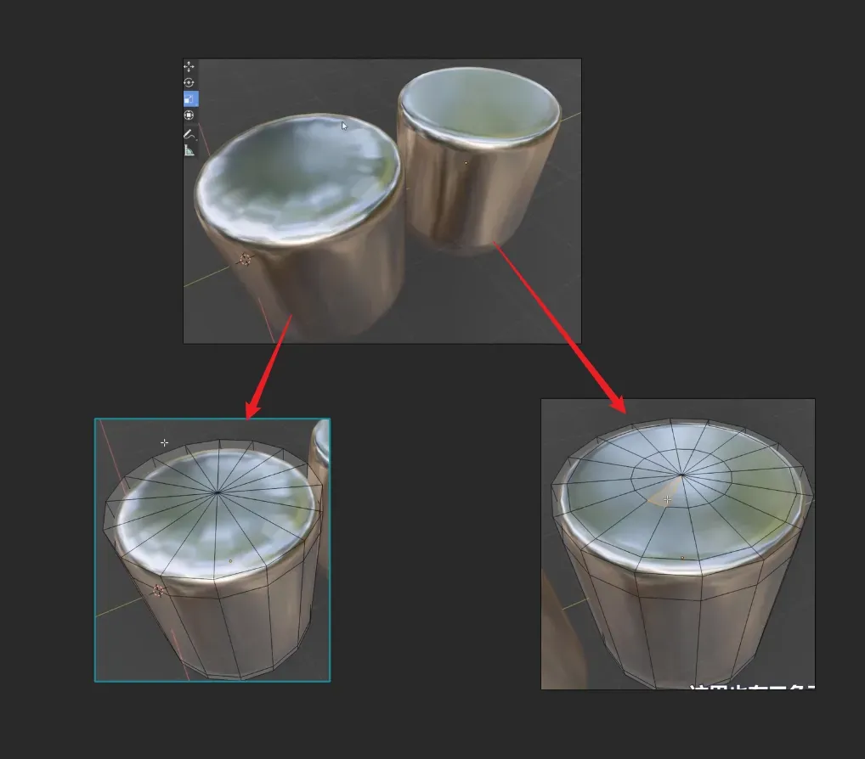Viewport: 865px width, 759px height.
Task: Pick the Measure ruler tool
Action: coord(189,150)
